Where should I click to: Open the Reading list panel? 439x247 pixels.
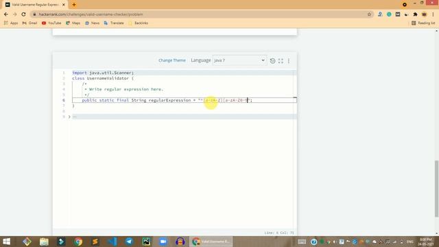tap(423, 23)
